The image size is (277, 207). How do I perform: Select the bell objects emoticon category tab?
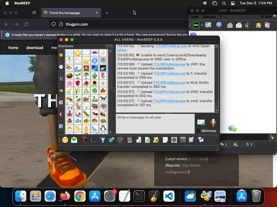coord(61,91)
